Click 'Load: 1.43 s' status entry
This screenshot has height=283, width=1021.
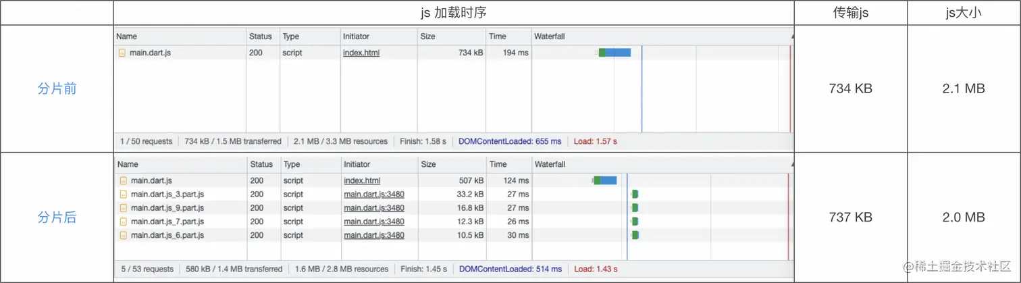pyautogui.click(x=596, y=269)
